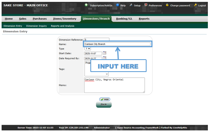The image size is (210, 132).
Task: Click the Name input field
Action: (117, 44)
